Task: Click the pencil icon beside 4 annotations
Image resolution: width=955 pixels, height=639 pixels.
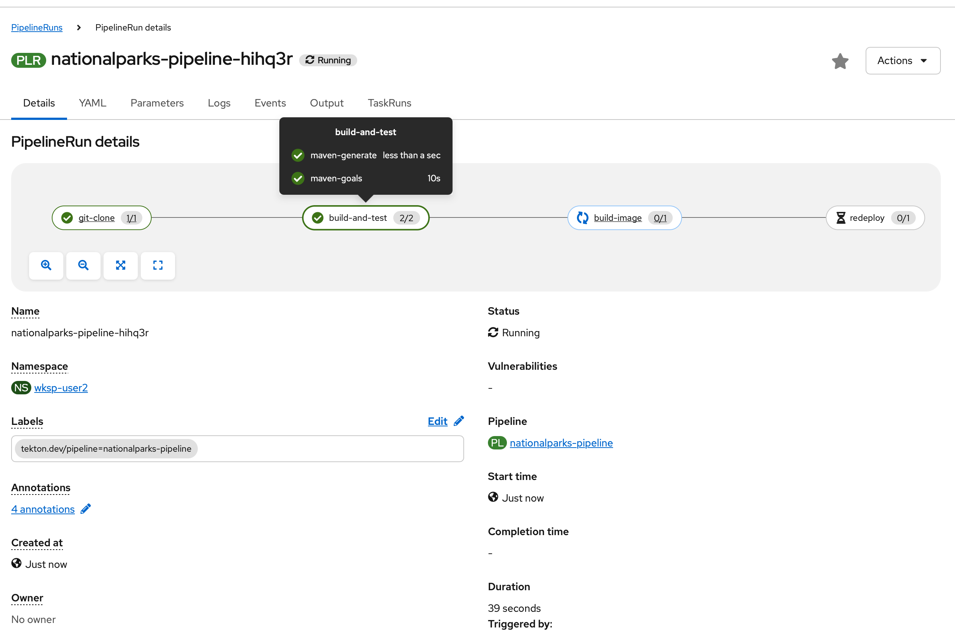Action: 86,509
